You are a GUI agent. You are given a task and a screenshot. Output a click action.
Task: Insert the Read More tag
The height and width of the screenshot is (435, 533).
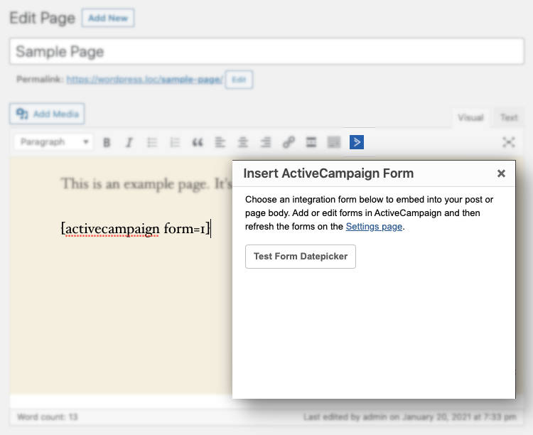(311, 142)
